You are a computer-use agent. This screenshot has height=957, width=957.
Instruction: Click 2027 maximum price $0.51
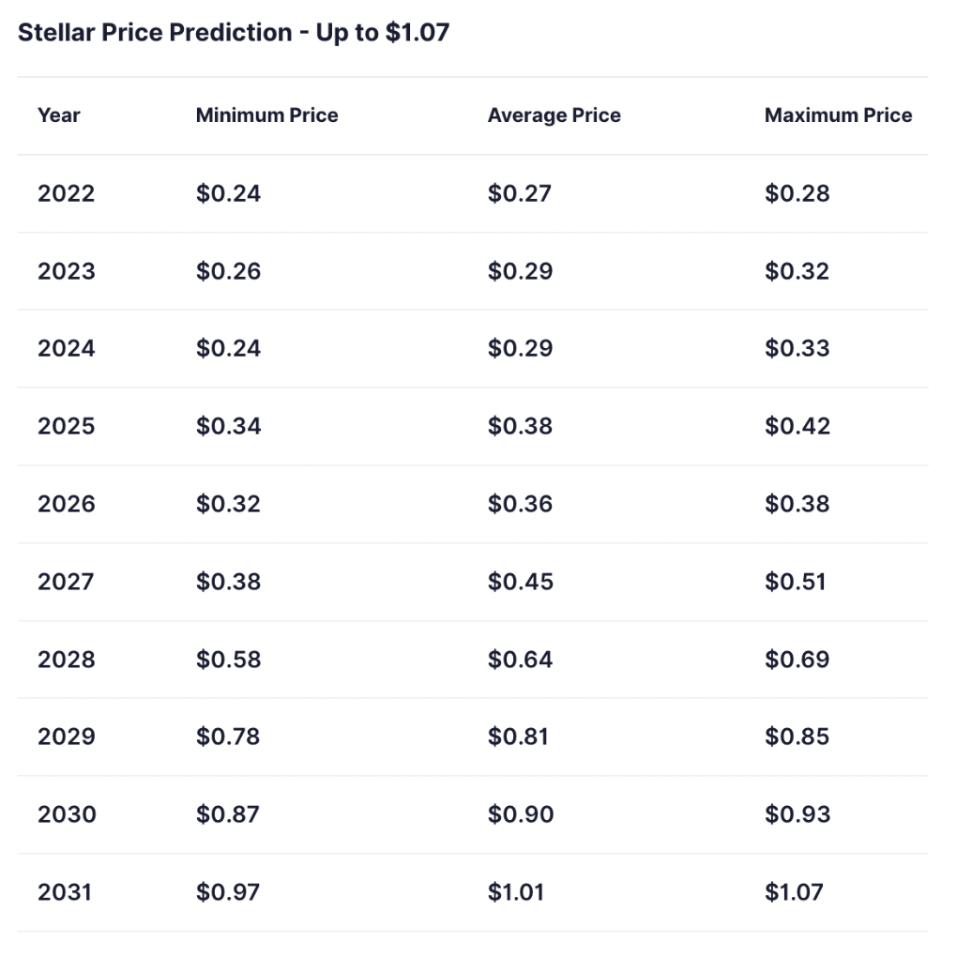click(795, 582)
